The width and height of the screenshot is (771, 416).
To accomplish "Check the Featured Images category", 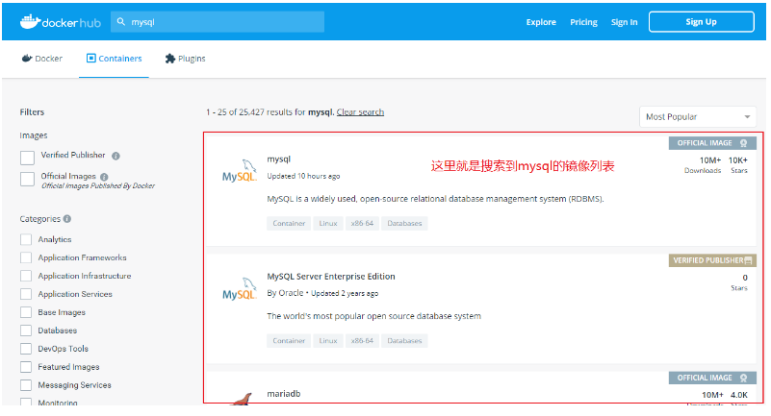I will pos(26,366).
